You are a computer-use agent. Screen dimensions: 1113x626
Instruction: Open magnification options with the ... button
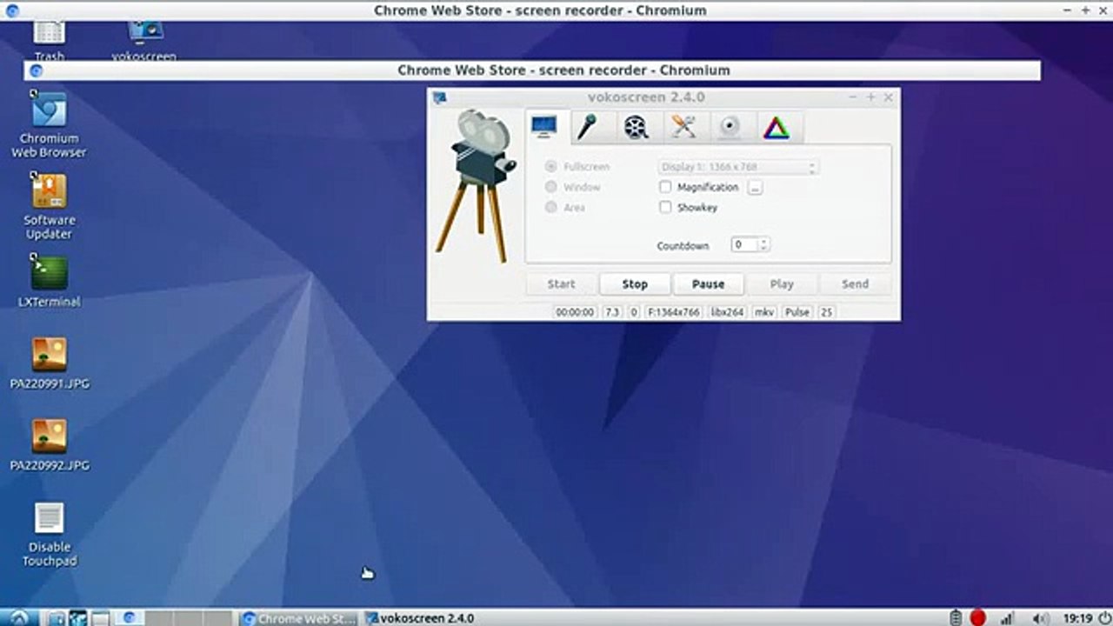[755, 188]
